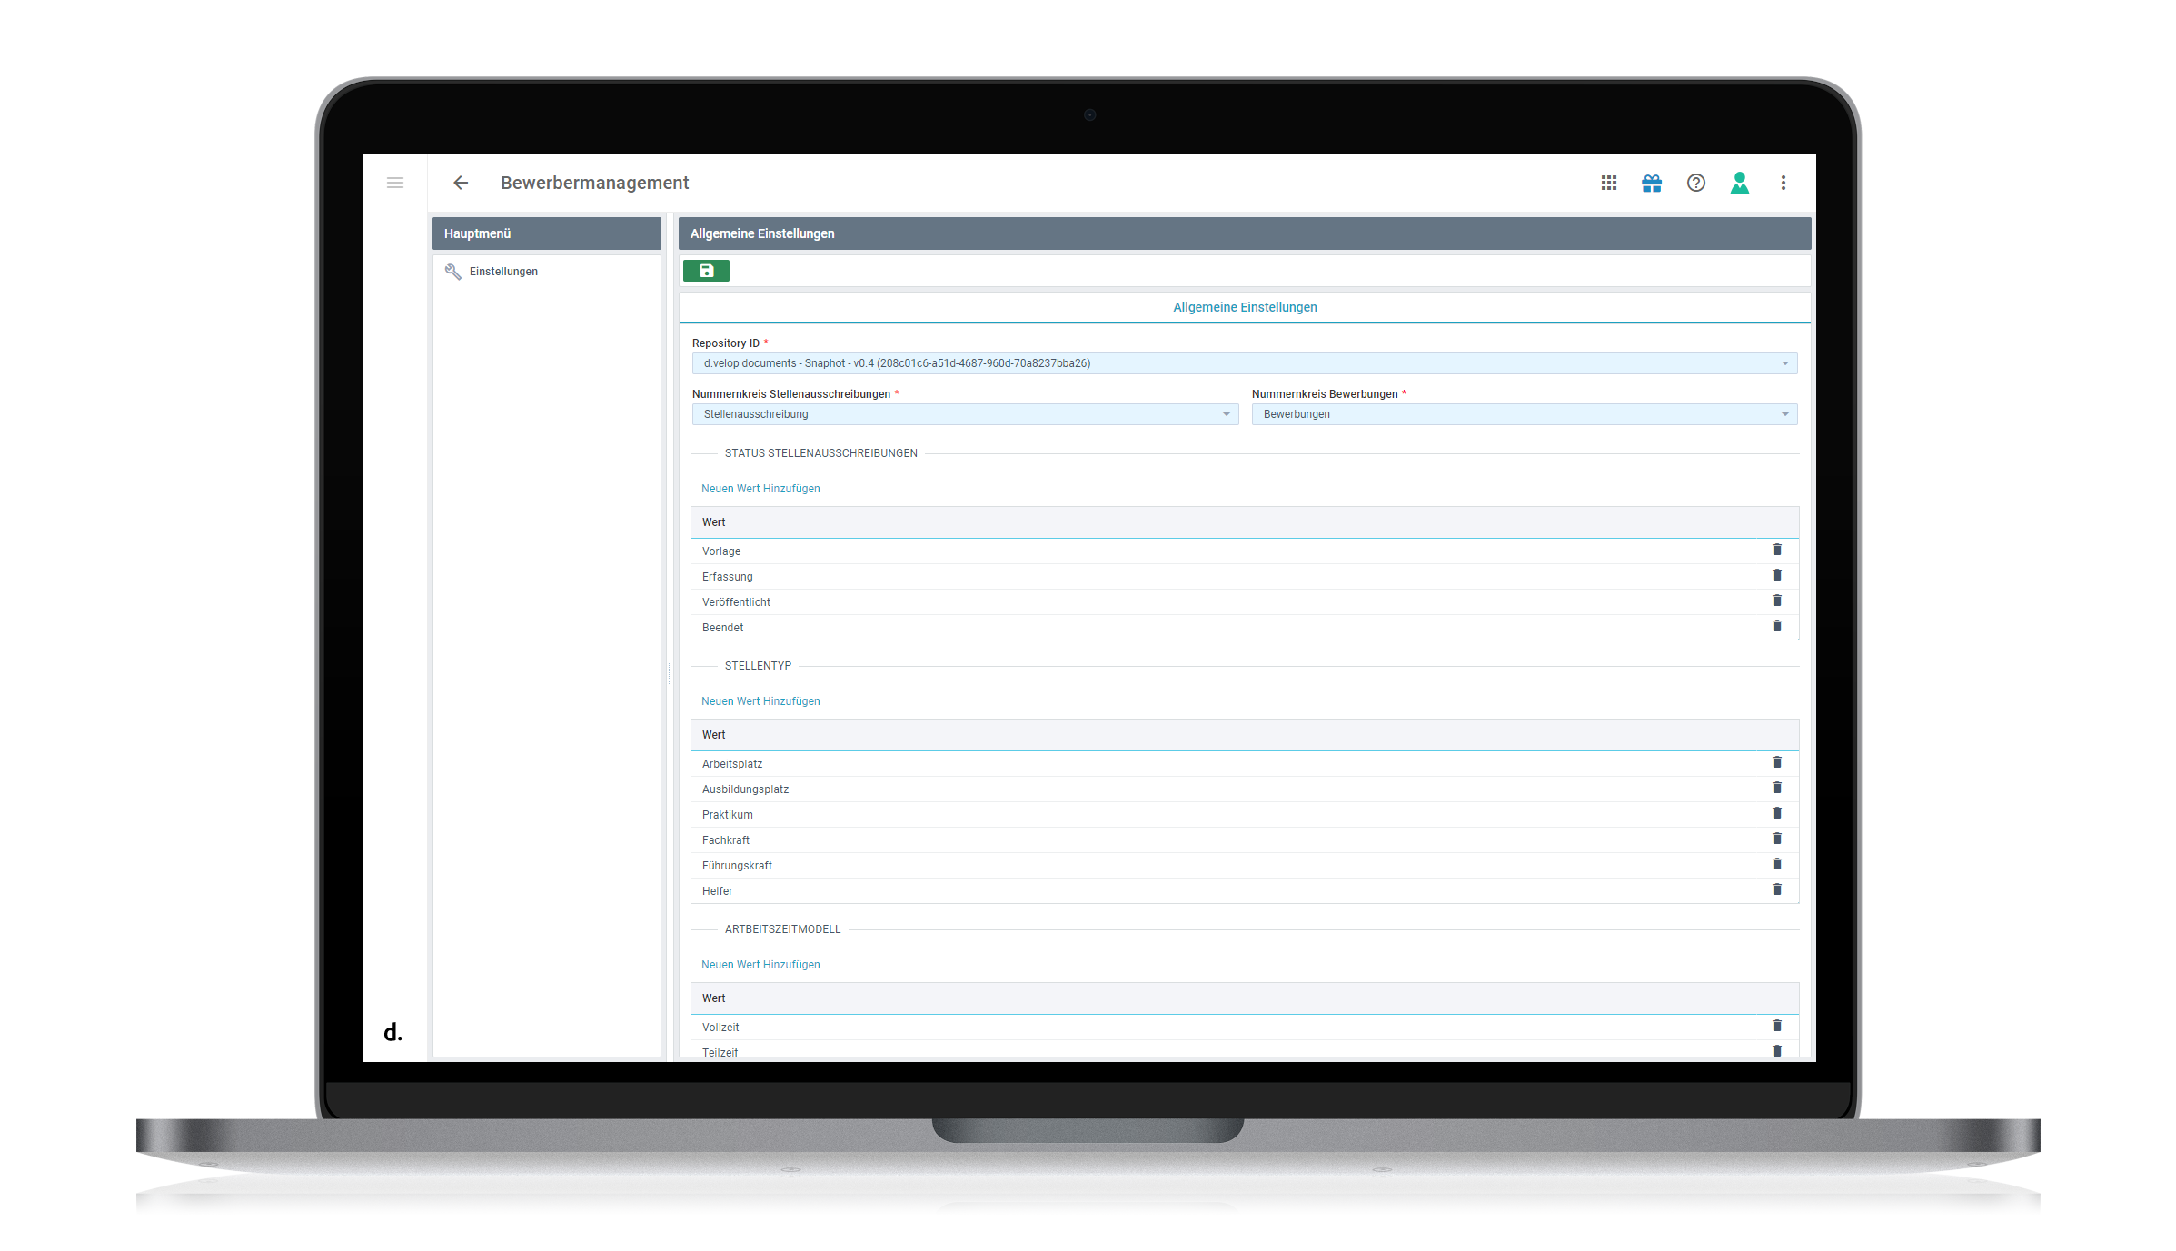The image size is (2176, 1251).
Task: Open Einstellungen in the Hauptmenü
Action: click(x=503, y=272)
